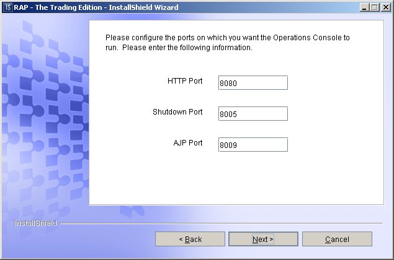Click the disabled maximize window button
Screen dimensions: 394x260
coord(374,7)
